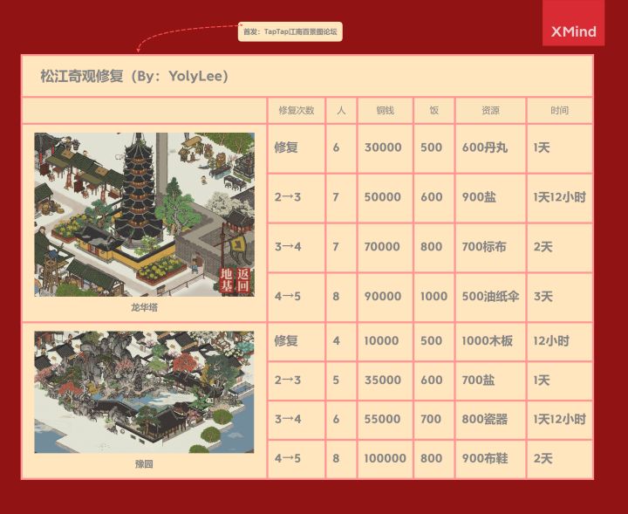The image size is (628, 514).
Task: Click the 100000 copper coin cell
Action: 386,459
